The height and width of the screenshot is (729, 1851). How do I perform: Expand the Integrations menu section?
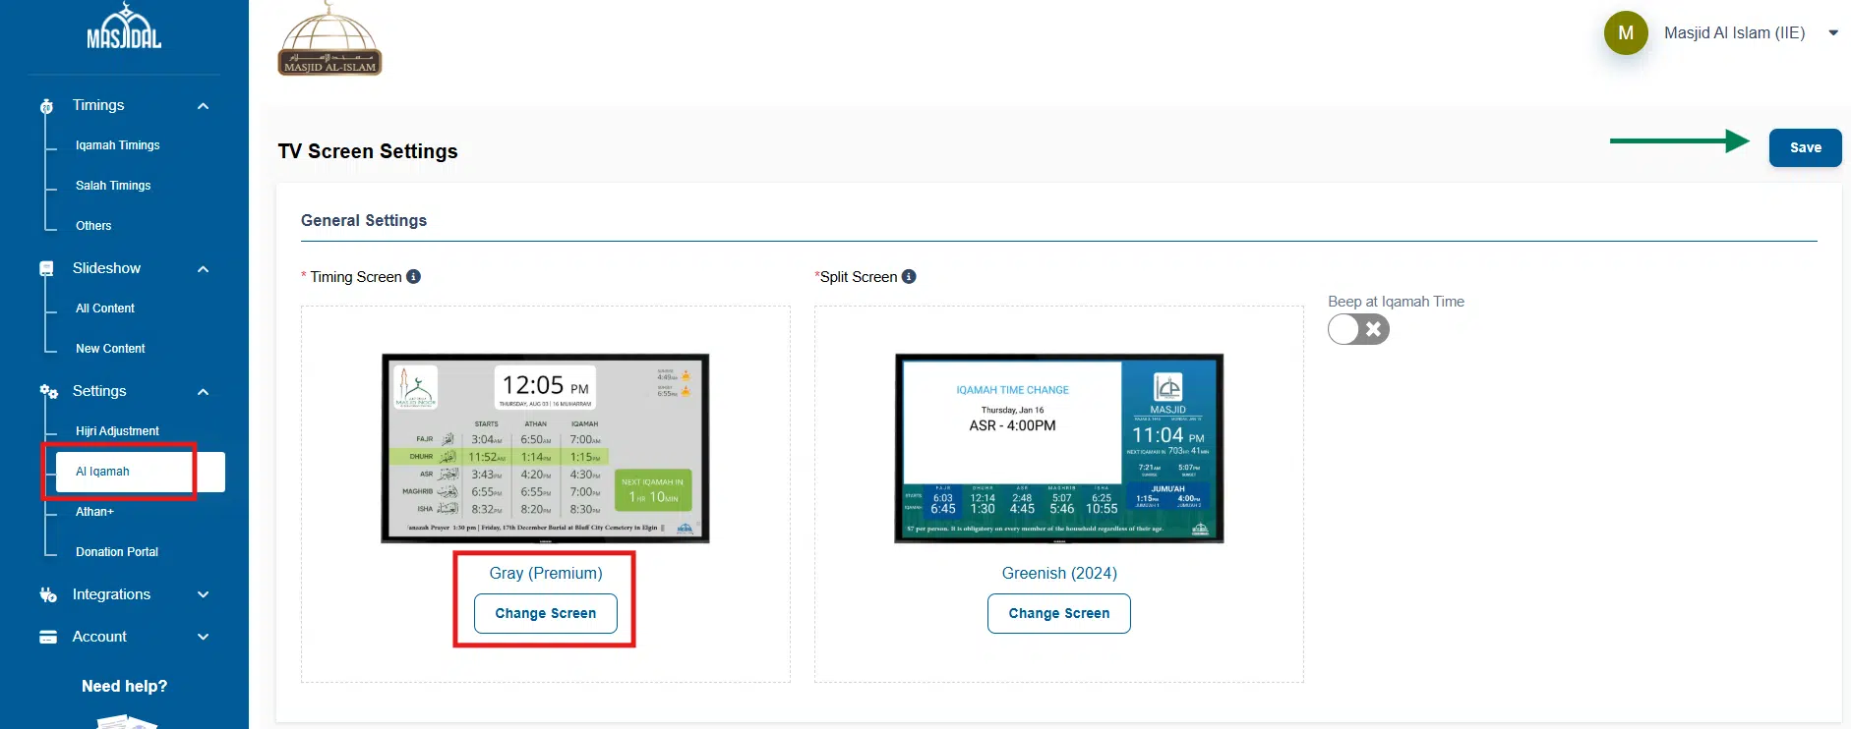[x=203, y=594]
